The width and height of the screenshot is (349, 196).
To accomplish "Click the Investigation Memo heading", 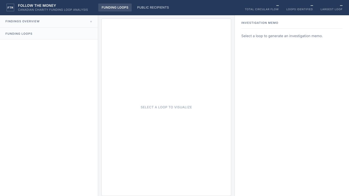I will tap(260, 23).
